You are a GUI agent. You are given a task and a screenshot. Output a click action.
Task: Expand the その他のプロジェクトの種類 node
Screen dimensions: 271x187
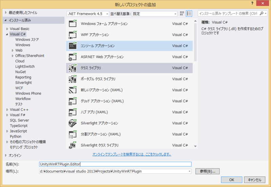tap(7, 142)
